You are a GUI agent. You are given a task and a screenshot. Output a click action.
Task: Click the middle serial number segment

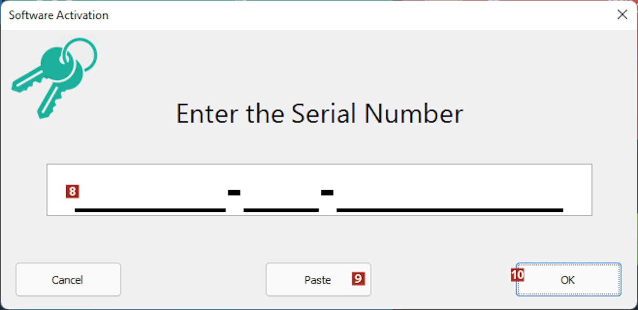281,198
